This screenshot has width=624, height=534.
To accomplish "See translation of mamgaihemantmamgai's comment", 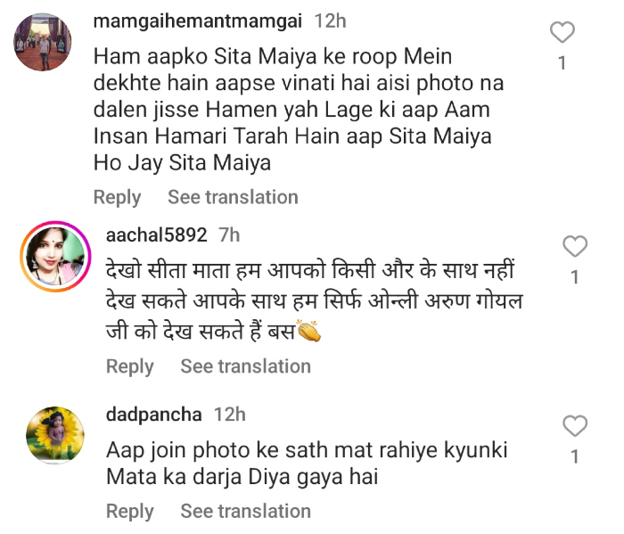I will click(x=233, y=197).
